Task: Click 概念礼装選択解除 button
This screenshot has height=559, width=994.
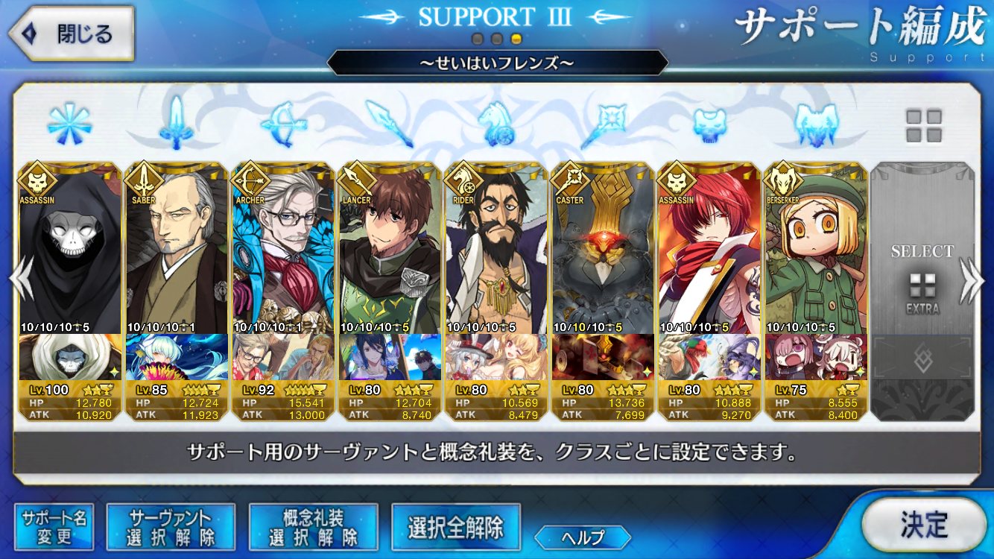Action: [313, 527]
